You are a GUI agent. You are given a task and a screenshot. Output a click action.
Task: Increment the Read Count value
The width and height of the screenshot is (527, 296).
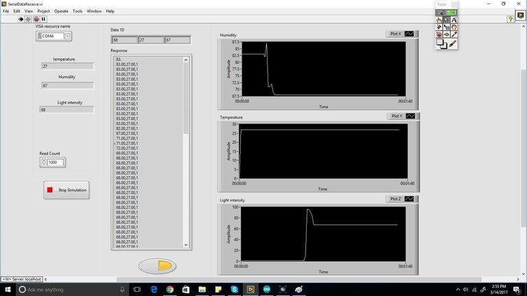pyautogui.click(x=44, y=160)
